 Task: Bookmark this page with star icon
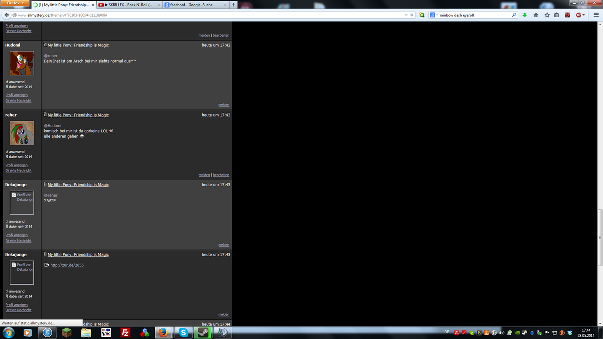point(547,15)
